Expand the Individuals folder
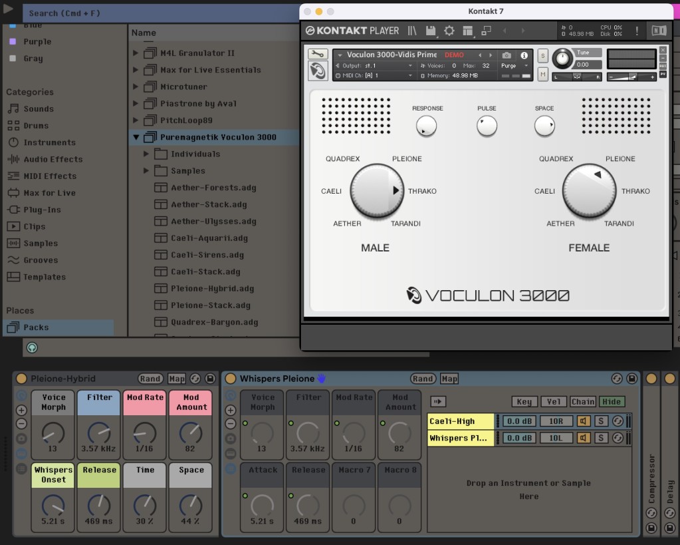680x545 pixels. tap(147, 154)
